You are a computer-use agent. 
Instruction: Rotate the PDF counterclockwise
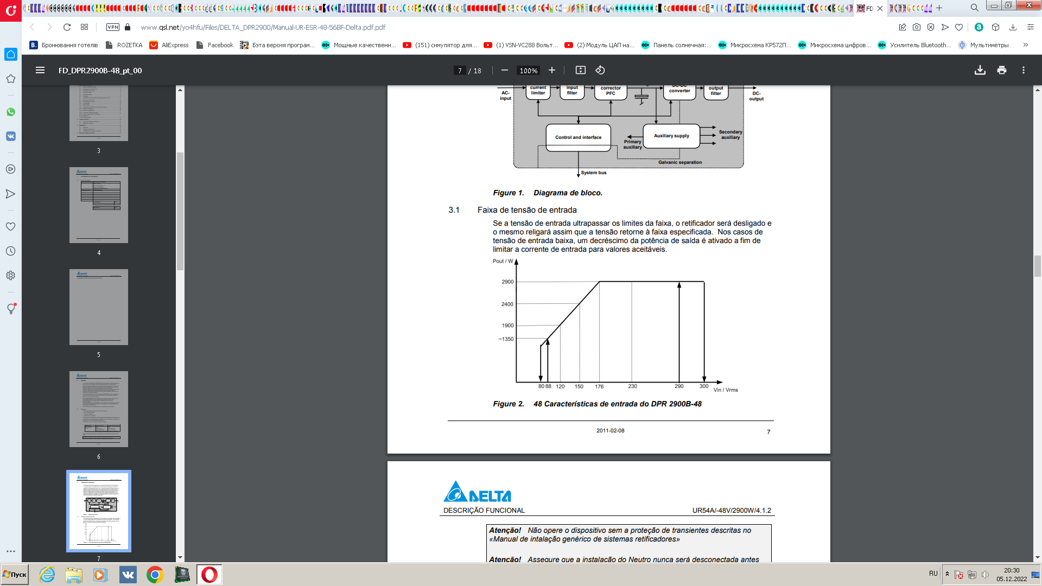point(600,70)
